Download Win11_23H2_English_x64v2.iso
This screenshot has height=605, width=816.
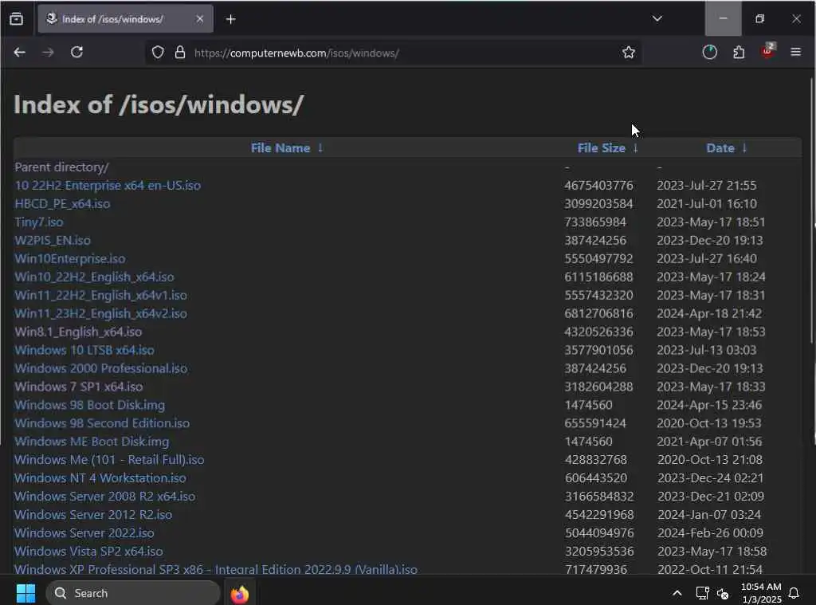click(x=100, y=313)
